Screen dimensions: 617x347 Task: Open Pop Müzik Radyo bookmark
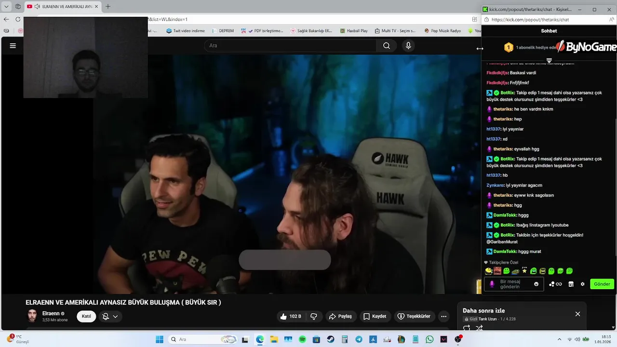pyautogui.click(x=443, y=31)
